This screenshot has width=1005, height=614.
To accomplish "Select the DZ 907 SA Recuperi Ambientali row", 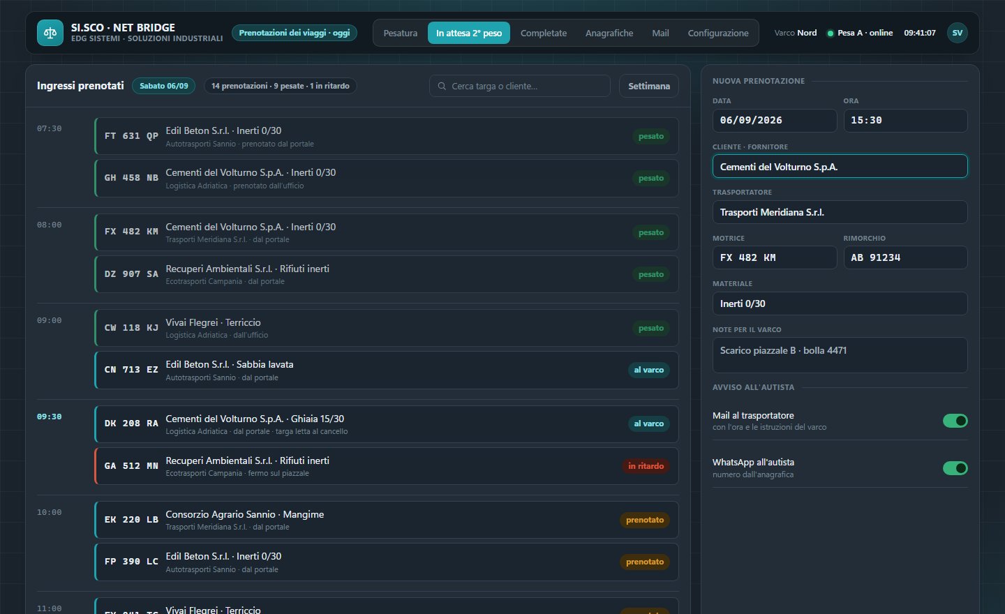I will pyautogui.click(x=387, y=274).
